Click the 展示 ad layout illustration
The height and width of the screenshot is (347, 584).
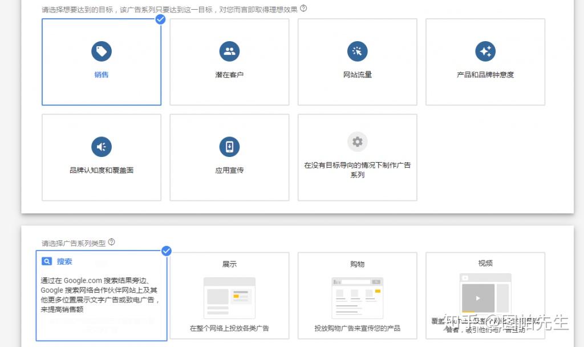(229, 298)
